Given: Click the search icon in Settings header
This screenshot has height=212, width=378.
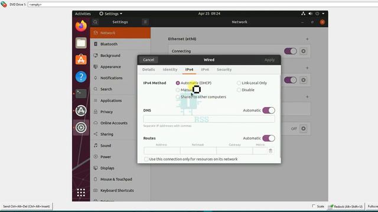Looking at the screenshot, I should (95, 22).
